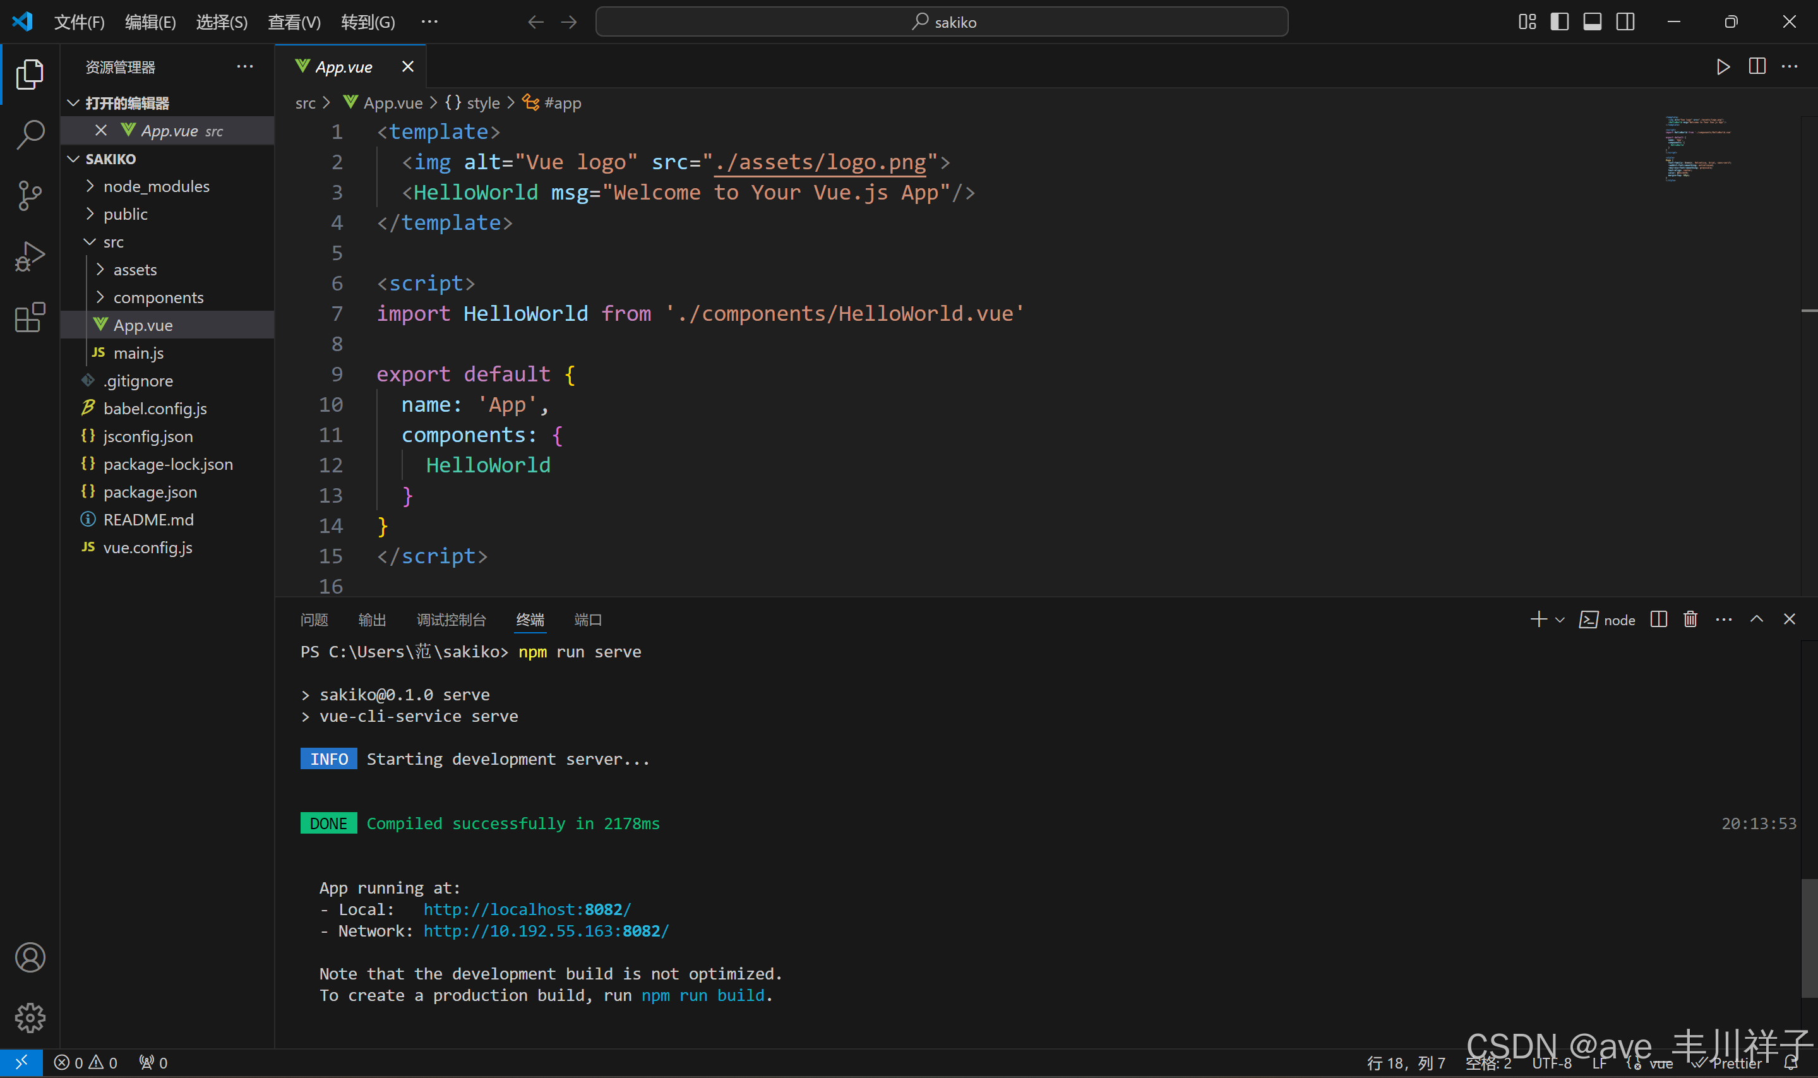Image resolution: width=1818 pixels, height=1078 pixels.
Task: Click the terminal vertical scrollbar thumb
Action: pos(1809,937)
